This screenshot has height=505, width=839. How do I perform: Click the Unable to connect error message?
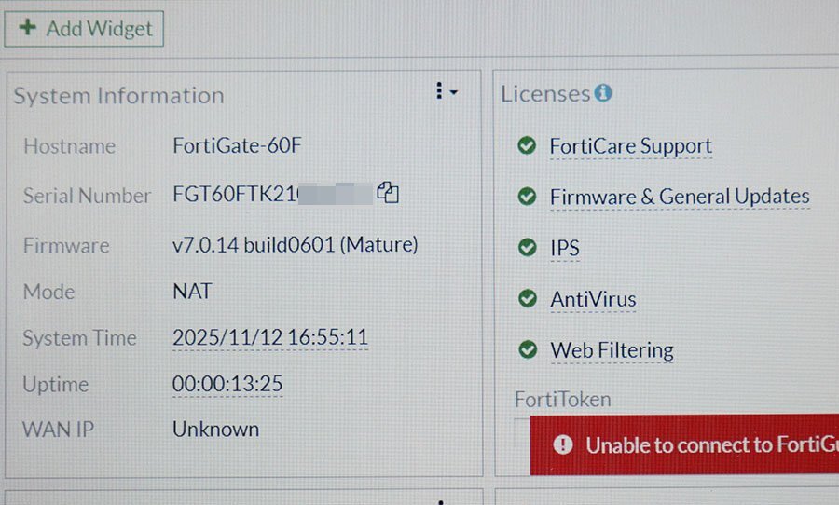712,445
